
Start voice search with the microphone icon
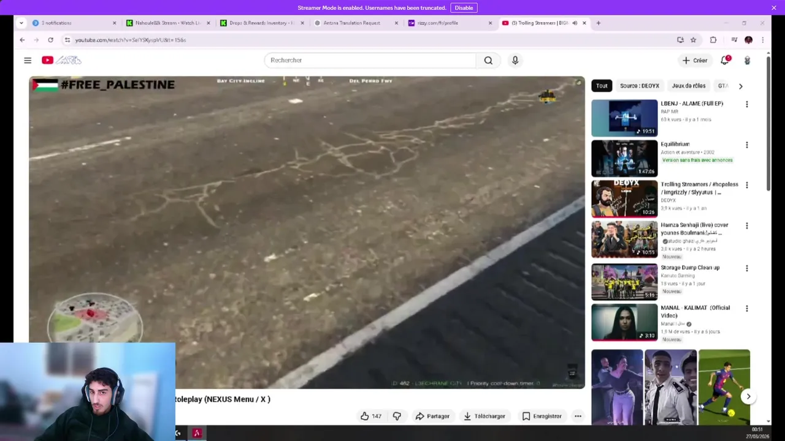click(515, 60)
